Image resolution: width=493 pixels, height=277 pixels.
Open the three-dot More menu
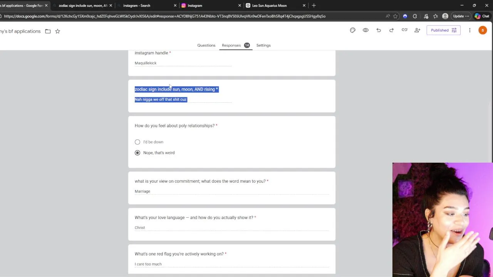(470, 30)
